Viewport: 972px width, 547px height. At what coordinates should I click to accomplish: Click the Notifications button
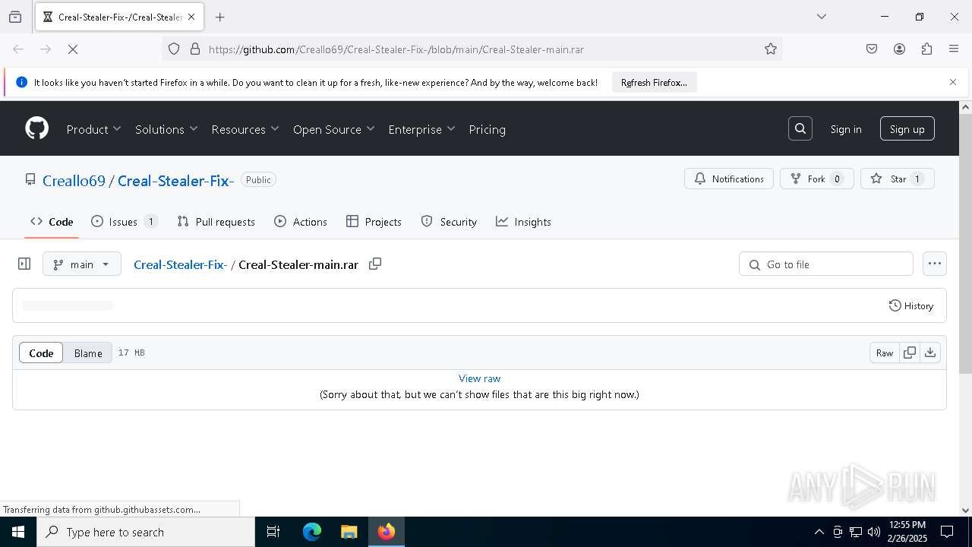click(x=729, y=179)
